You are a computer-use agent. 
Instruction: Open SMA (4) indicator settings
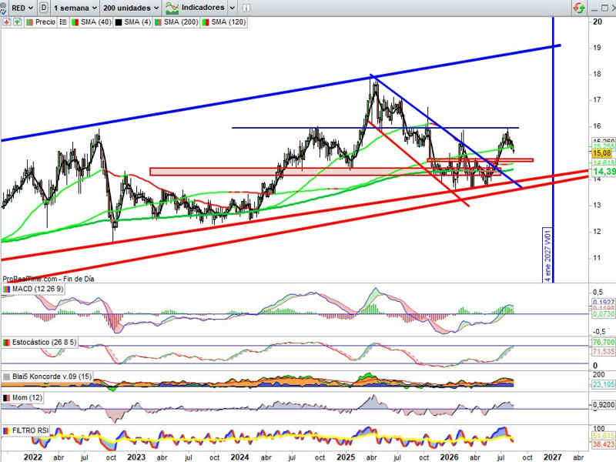coord(137,22)
